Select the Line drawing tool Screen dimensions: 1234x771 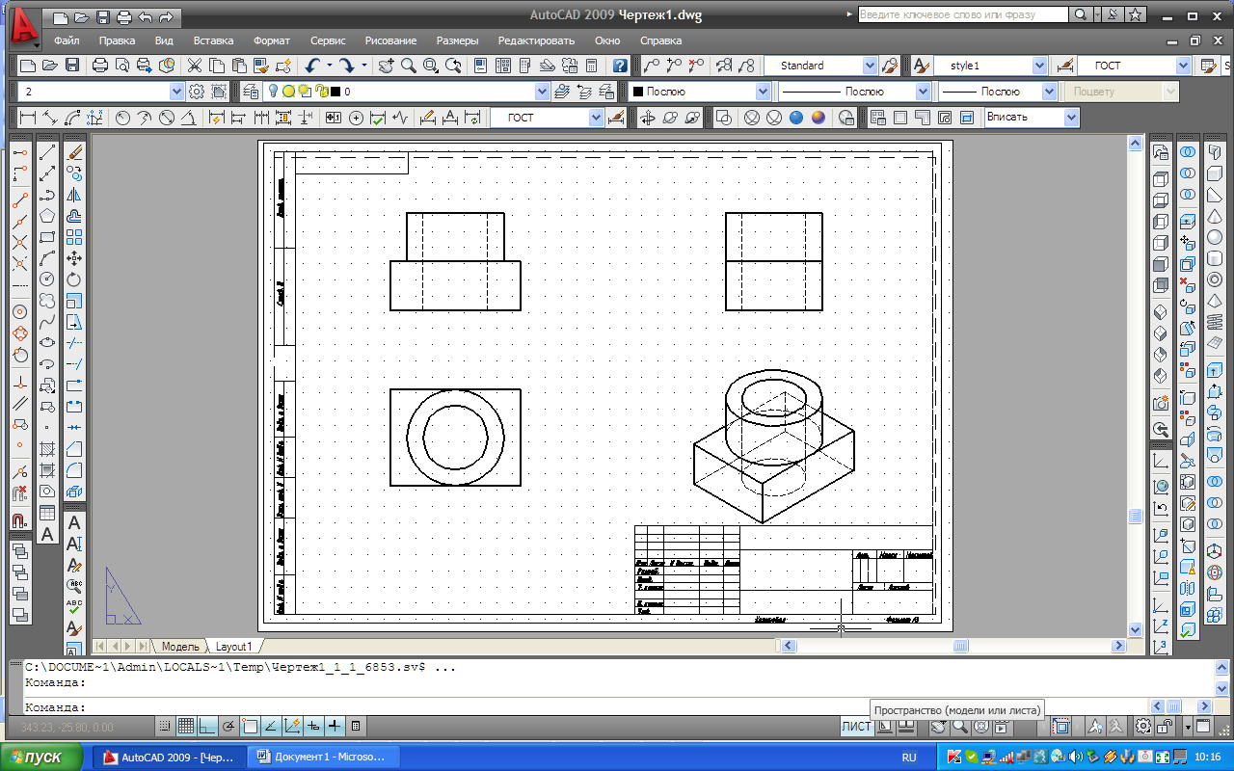tap(46, 153)
